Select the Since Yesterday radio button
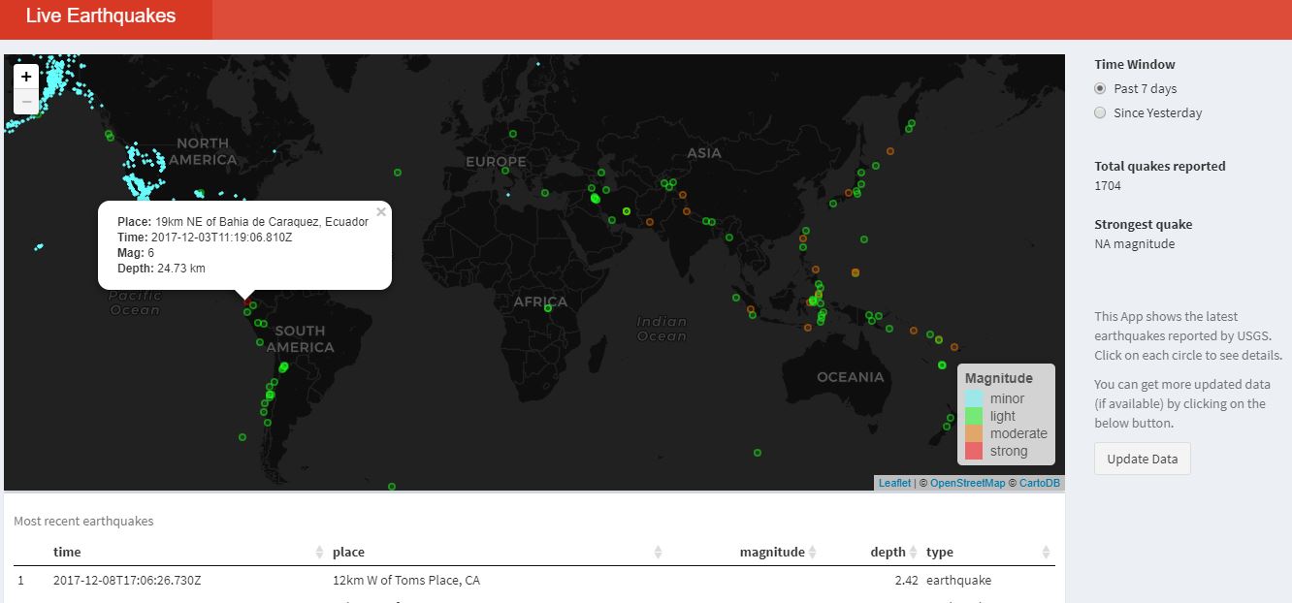This screenshot has height=603, width=1292. click(x=1100, y=112)
